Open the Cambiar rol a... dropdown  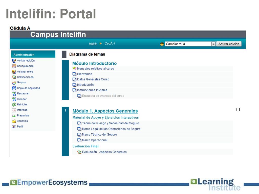[190, 44]
